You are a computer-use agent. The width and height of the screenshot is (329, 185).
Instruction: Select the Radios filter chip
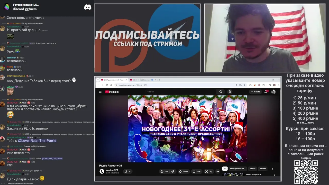[x=252, y=169]
